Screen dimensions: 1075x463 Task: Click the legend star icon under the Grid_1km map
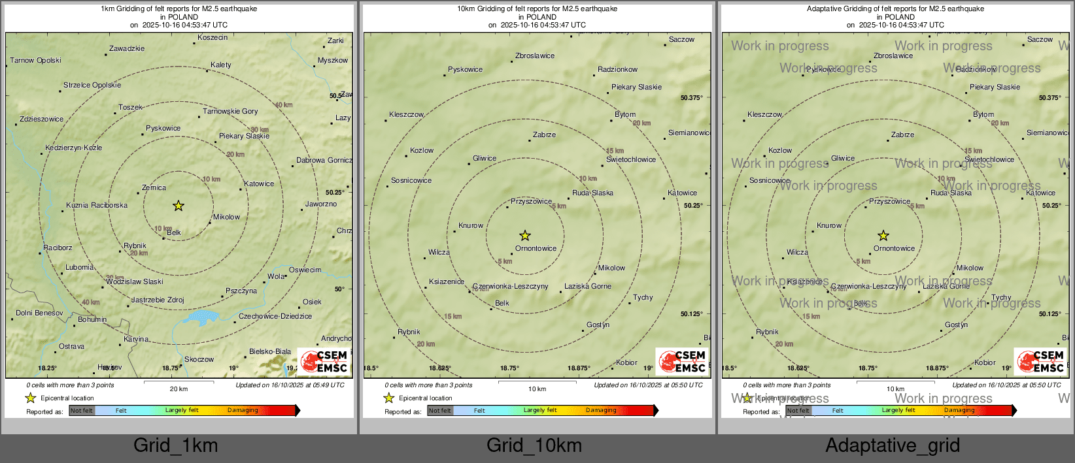[x=31, y=398]
